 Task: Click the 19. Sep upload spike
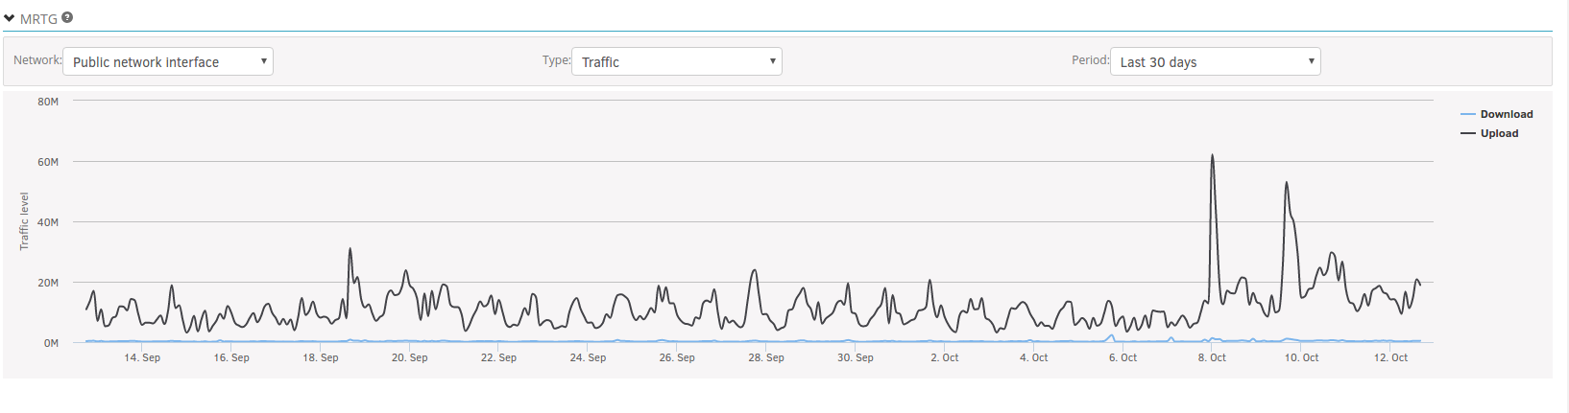[x=350, y=249]
